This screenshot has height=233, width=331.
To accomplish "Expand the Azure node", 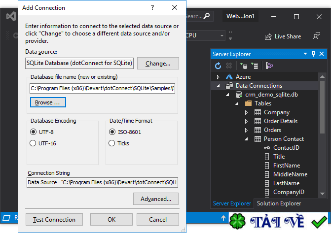I will (218, 77).
